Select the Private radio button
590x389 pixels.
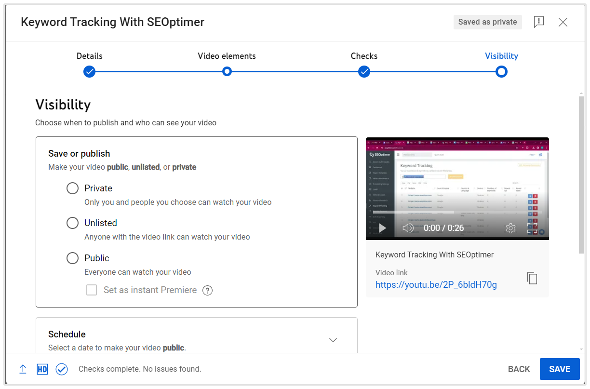[72, 188]
